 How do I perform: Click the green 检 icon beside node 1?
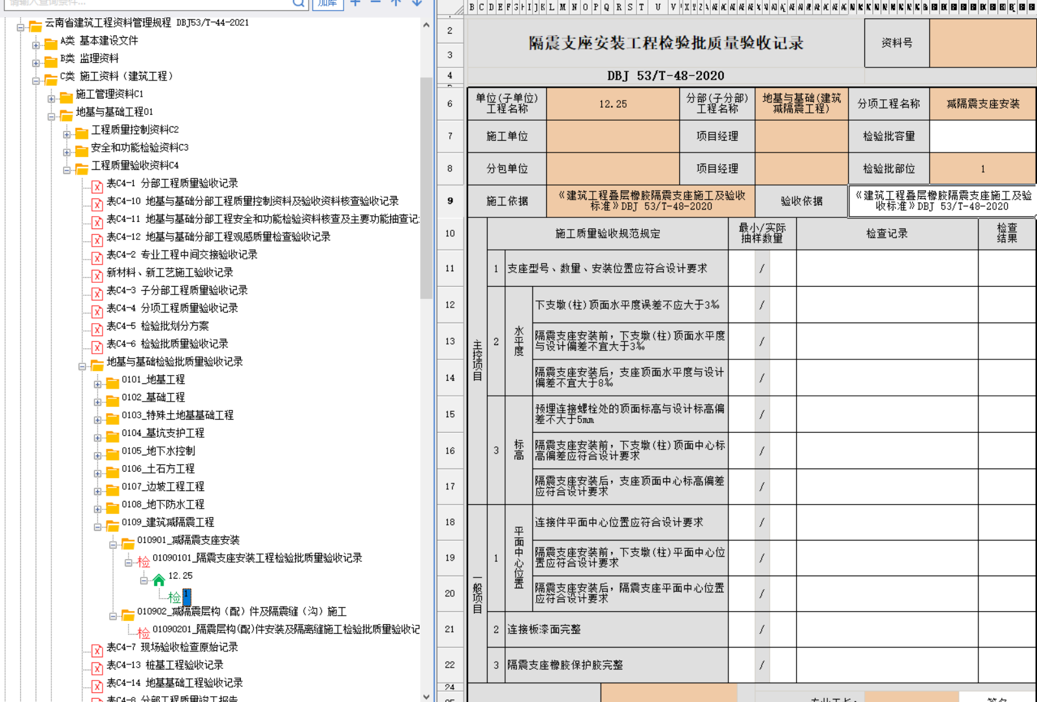174,597
